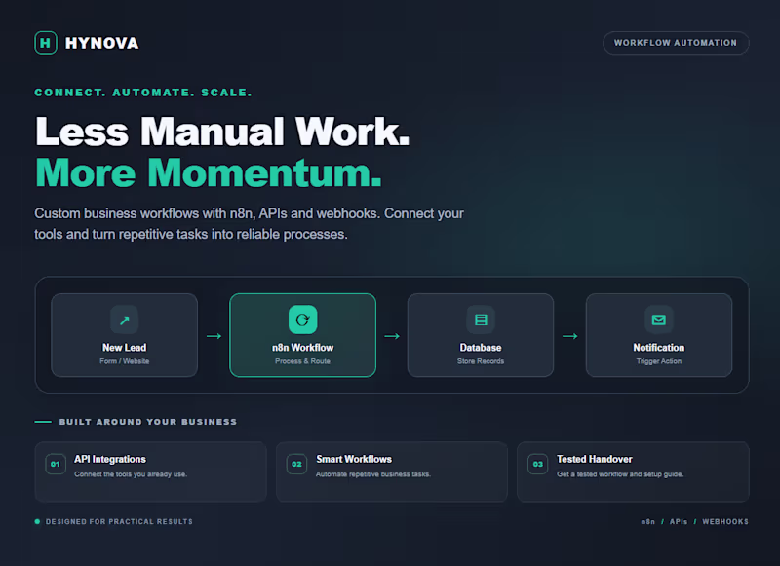Click 'Designed for practical results' footer text
Screen dimensions: 780x566
pyautogui.click(x=119, y=522)
